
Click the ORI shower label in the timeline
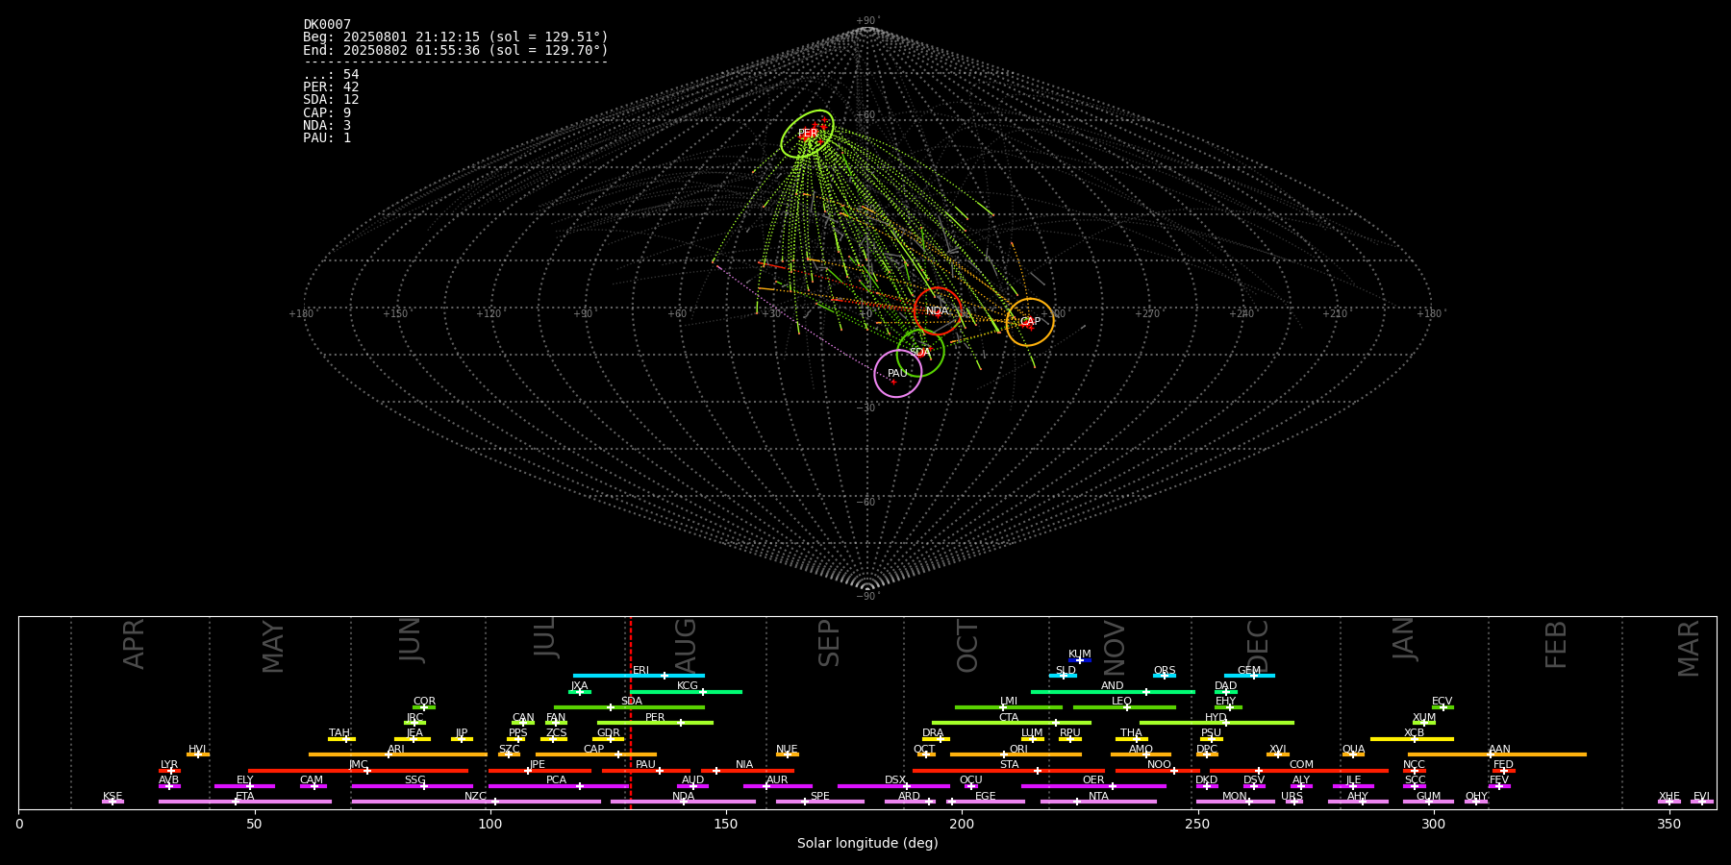click(1018, 750)
